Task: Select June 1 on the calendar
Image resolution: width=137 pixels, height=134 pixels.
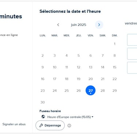Action: (115, 44)
